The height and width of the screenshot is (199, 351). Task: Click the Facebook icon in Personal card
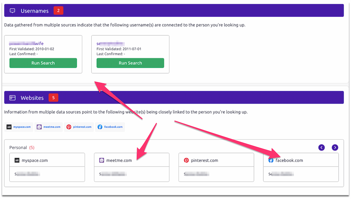(271, 160)
